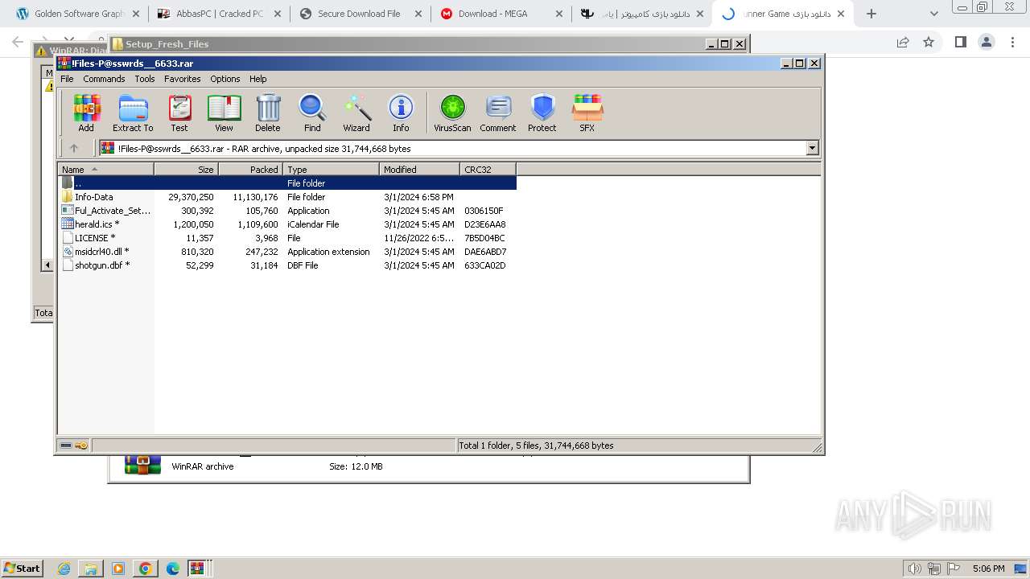Image resolution: width=1030 pixels, height=579 pixels.
Task: Close the Download - MEGA tab
Action: point(559,14)
